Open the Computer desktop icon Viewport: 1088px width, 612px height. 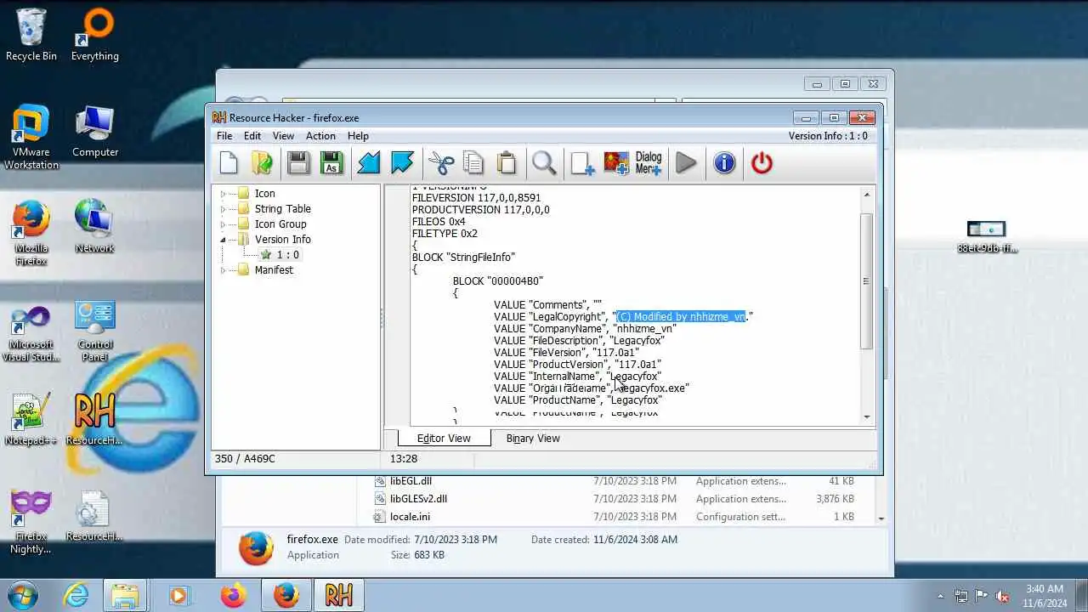(x=95, y=132)
